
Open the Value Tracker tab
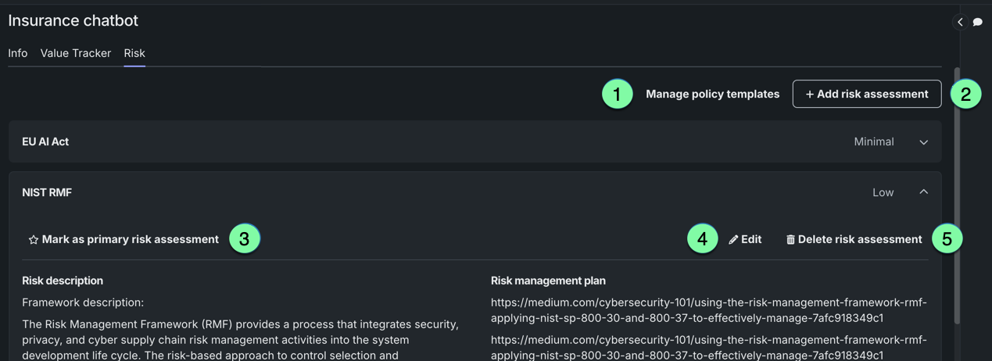pyautogui.click(x=76, y=53)
